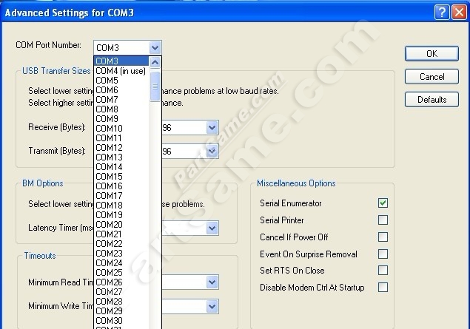Open the Receive (Bytes) dropdown
Screen dimensions: 470x329
click(212, 128)
